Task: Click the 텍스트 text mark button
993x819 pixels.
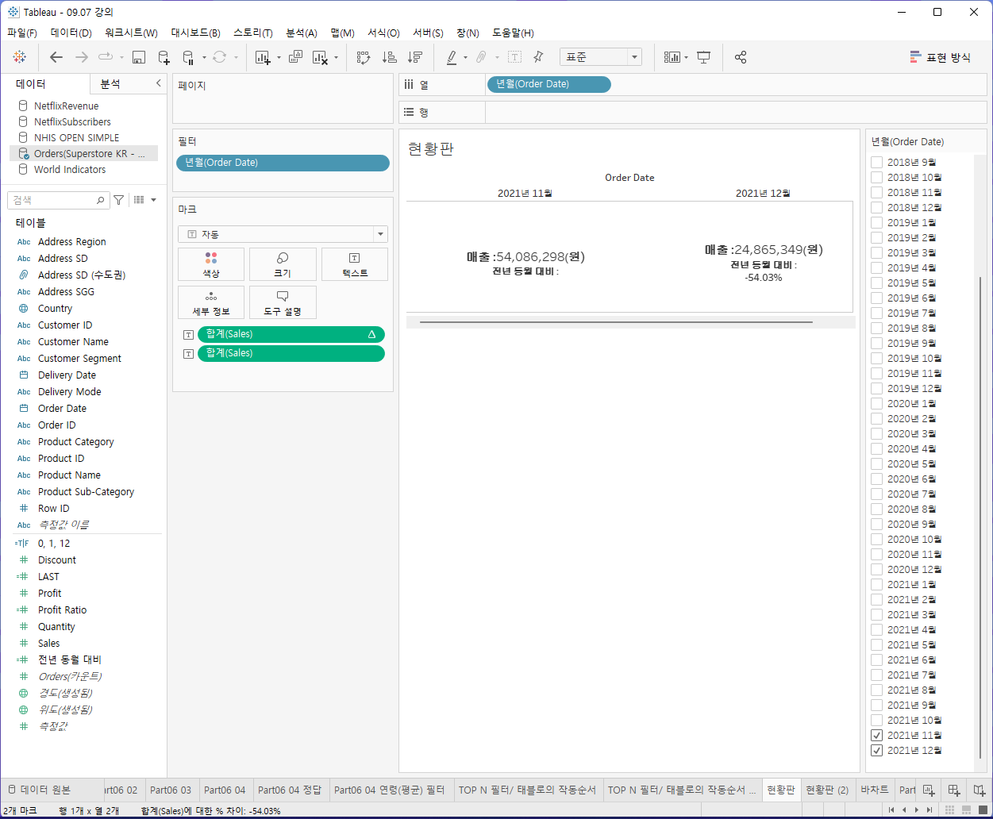Action: tap(355, 264)
